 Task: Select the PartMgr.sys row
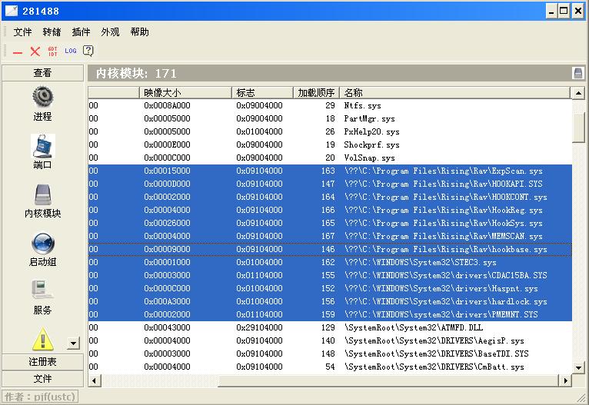click(330, 118)
